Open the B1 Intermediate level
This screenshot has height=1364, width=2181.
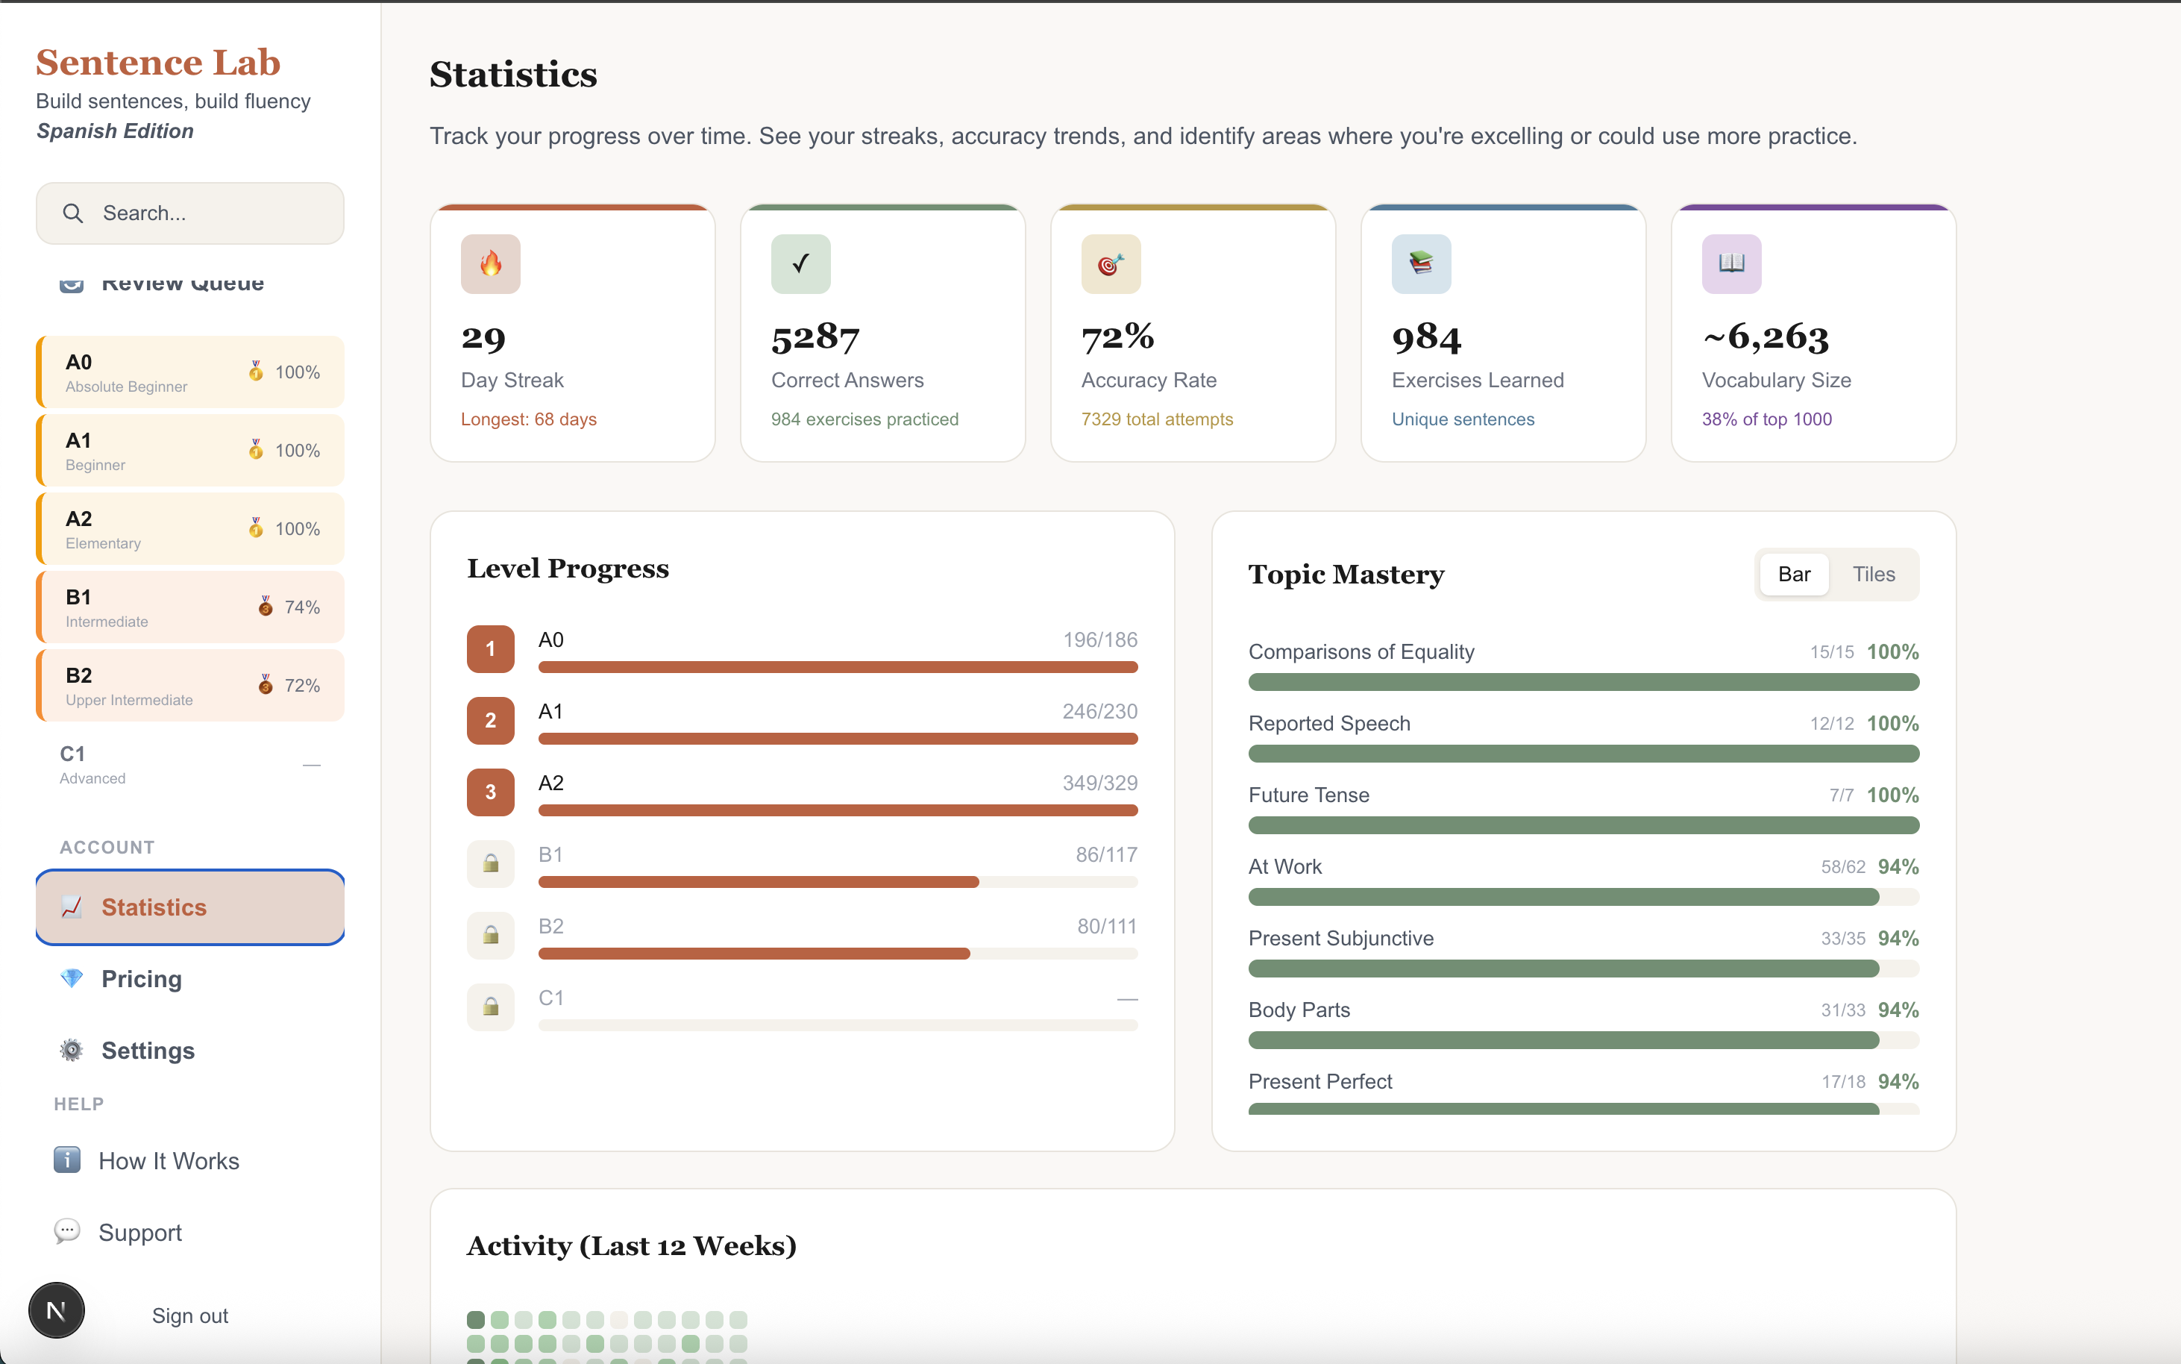(x=190, y=607)
